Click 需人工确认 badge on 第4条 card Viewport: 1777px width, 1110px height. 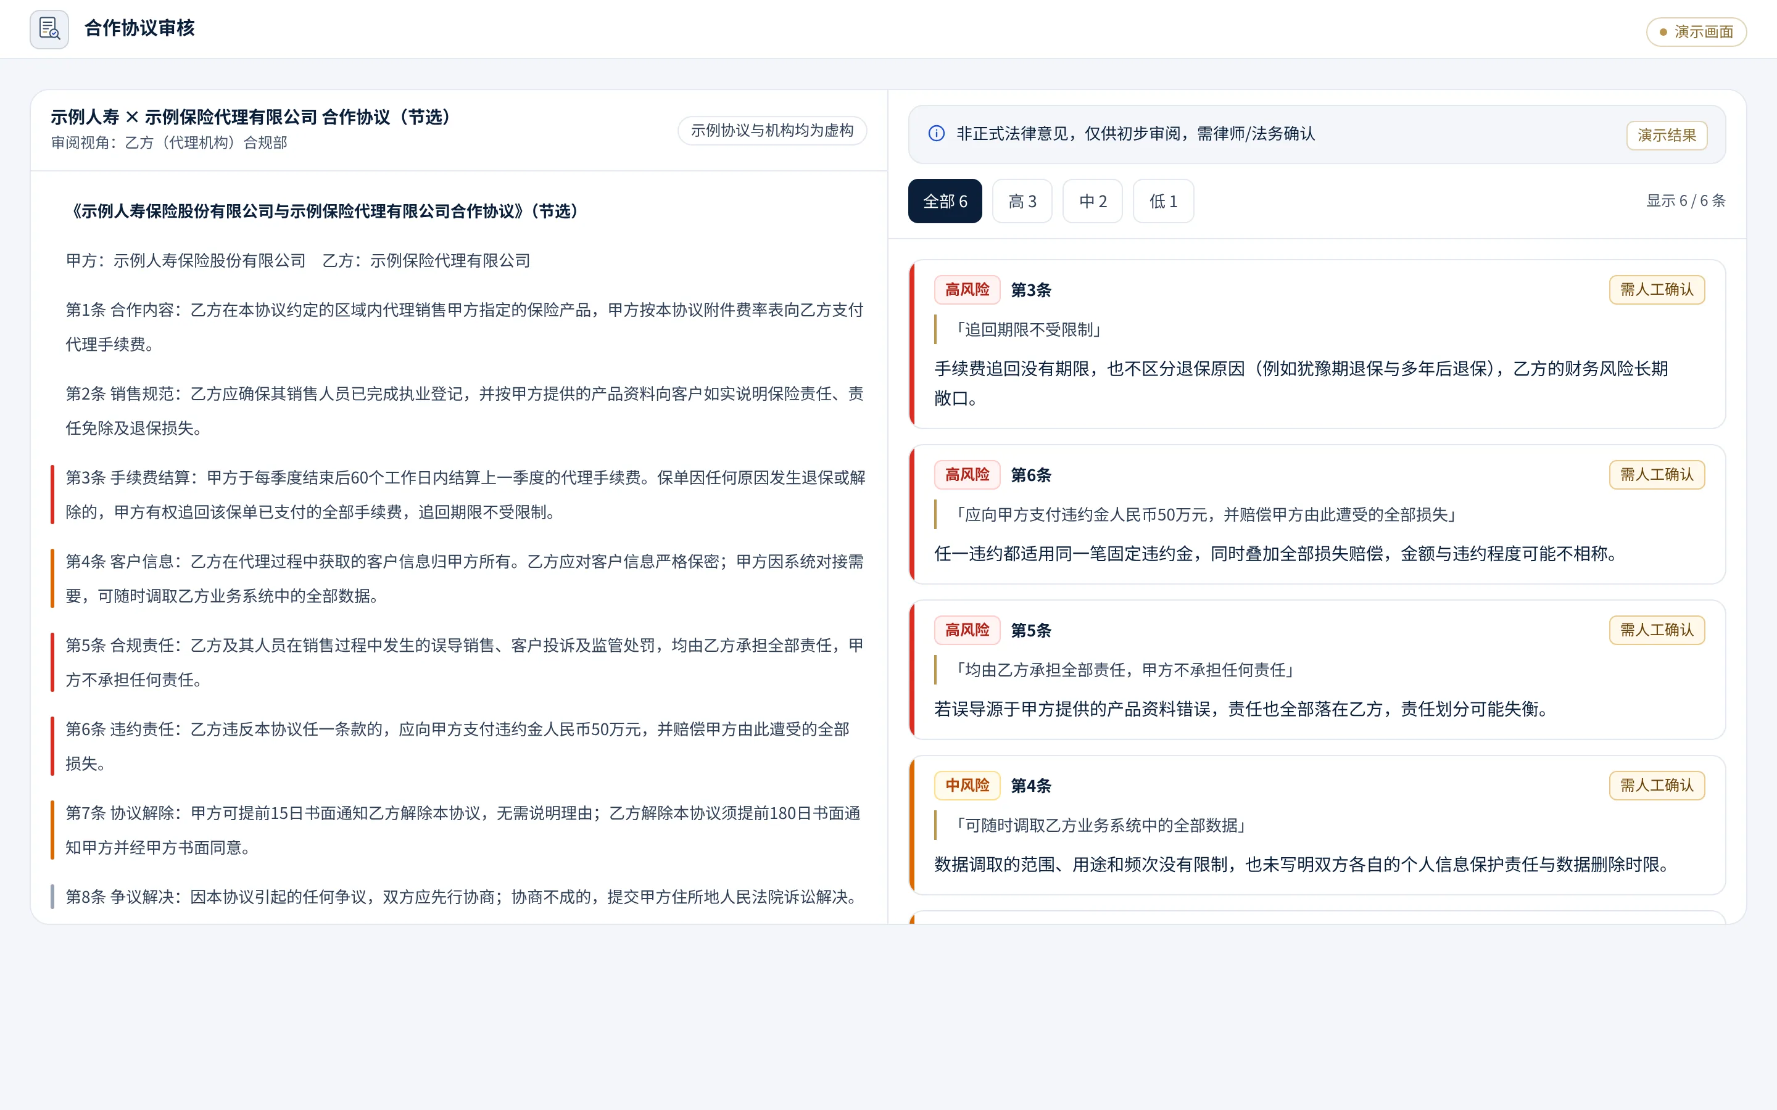[x=1657, y=786]
